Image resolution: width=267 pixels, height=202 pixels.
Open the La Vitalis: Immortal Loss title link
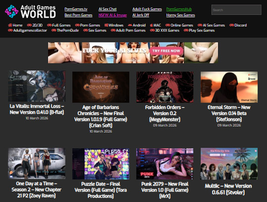37,109
